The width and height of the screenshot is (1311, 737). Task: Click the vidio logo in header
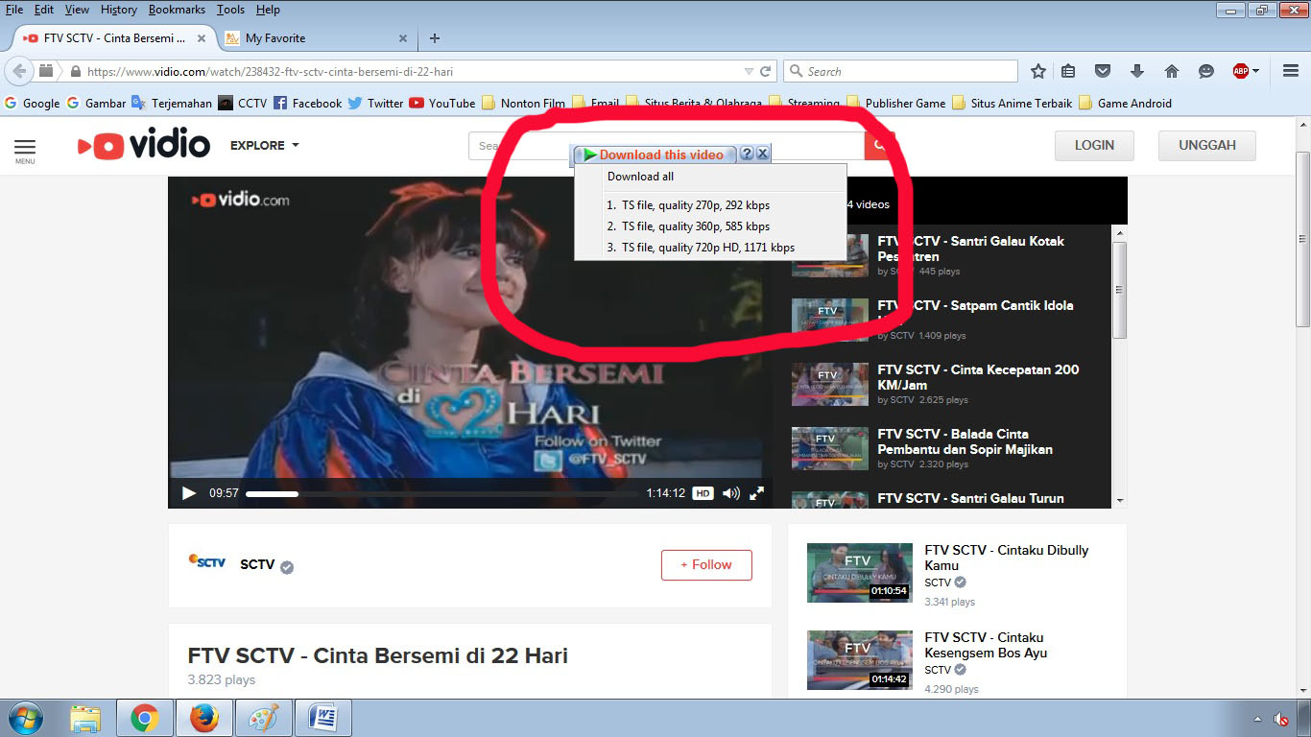144,145
